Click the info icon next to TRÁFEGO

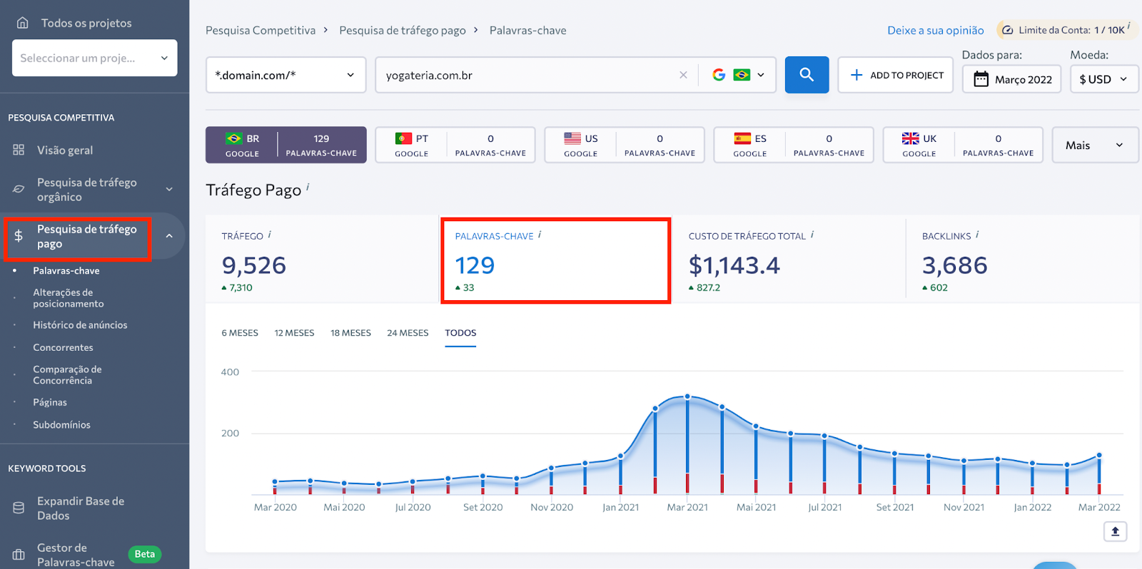click(x=269, y=235)
